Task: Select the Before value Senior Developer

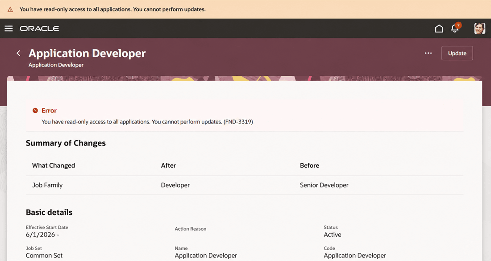Action: click(x=324, y=185)
